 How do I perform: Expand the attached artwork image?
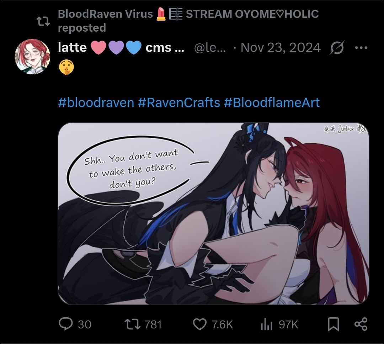(213, 213)
